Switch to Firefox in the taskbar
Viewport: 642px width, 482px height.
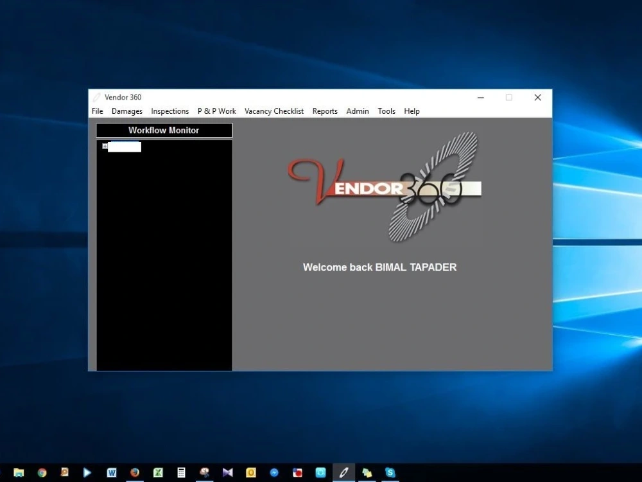(x=134, y=472)
